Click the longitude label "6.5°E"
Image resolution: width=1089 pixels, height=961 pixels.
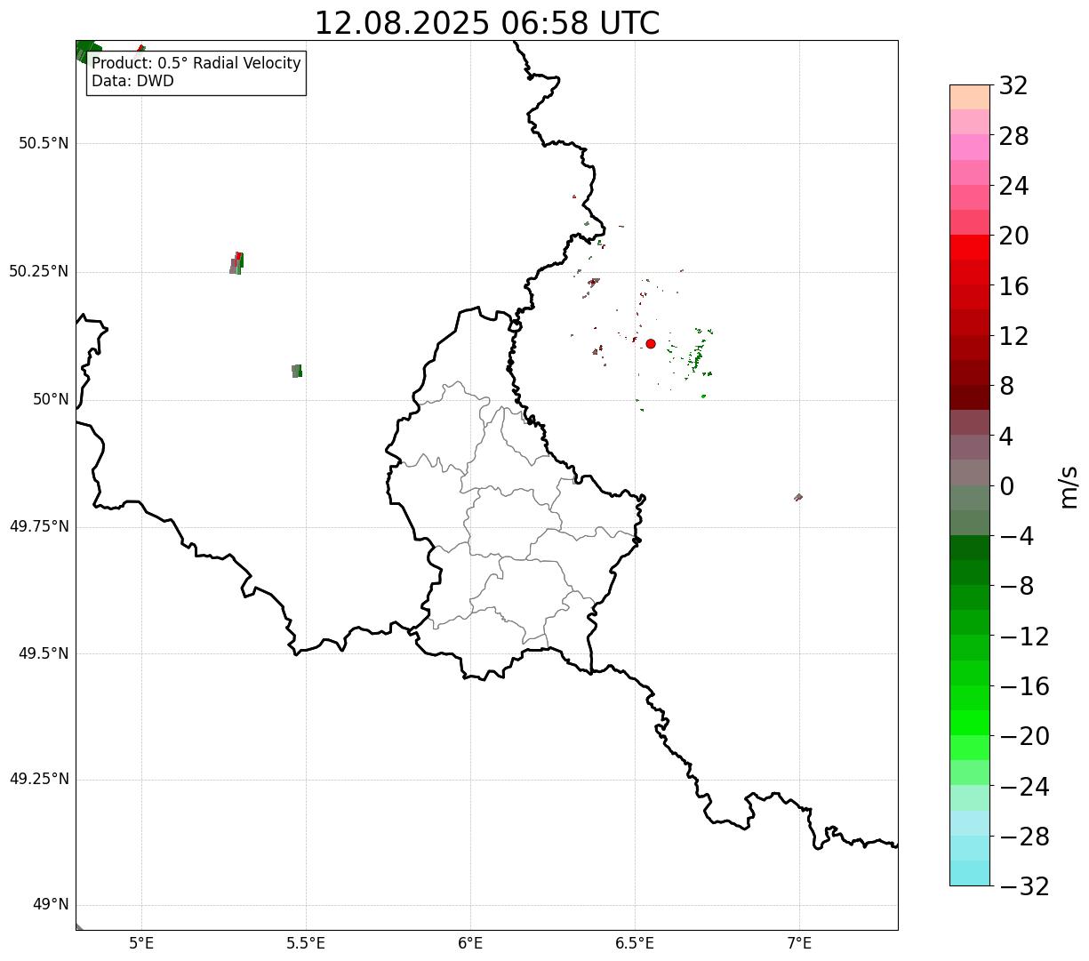[635, 943]
